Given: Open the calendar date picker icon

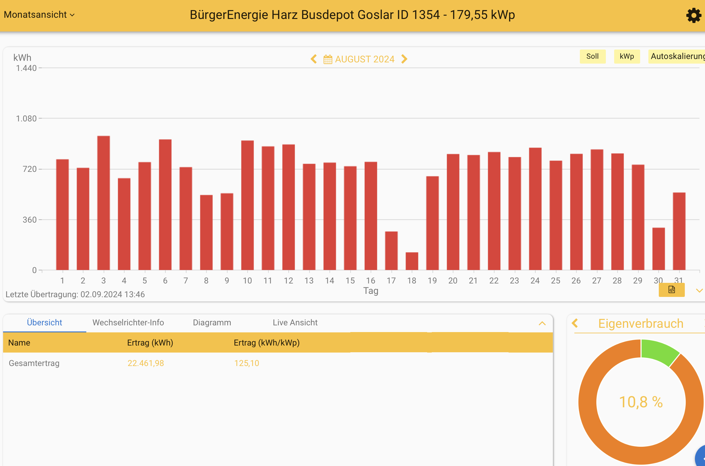Looking at the screenshot, I should pyautogui.click(x=328, y=59).
